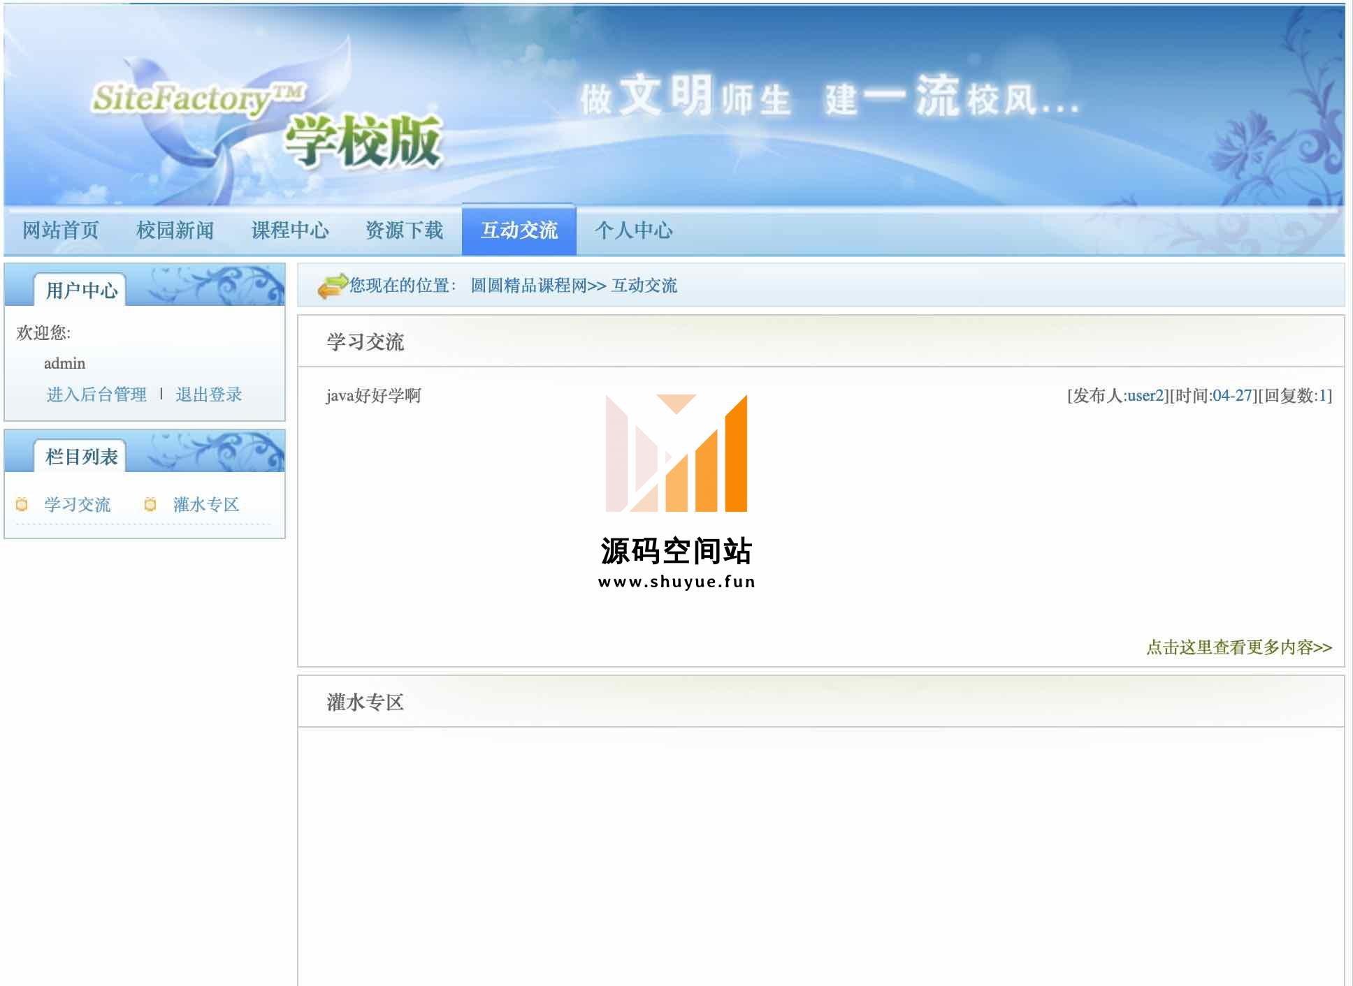
Task: Click 互动交流 in the breadcrumb
Action: point(644,286)
